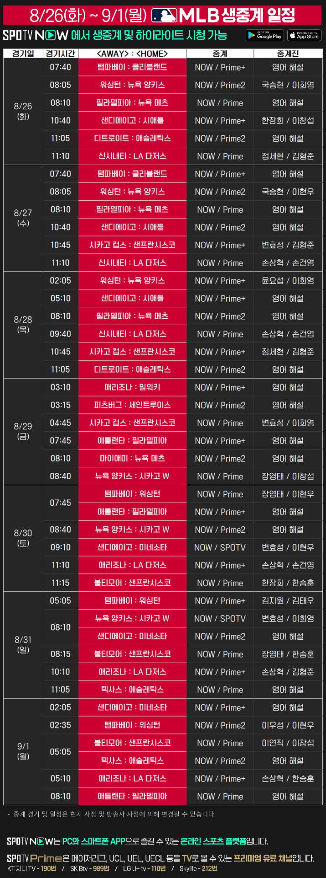Open the 피츠버그 : 세인트루이스 matchup
The height and width of the screenshot is (878, 326).
pyautogui.click(x=132, y=405)
